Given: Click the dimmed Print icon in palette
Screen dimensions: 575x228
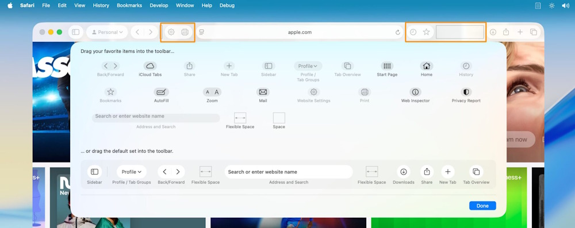Looking at the screenshot, I should pos(365,92).
